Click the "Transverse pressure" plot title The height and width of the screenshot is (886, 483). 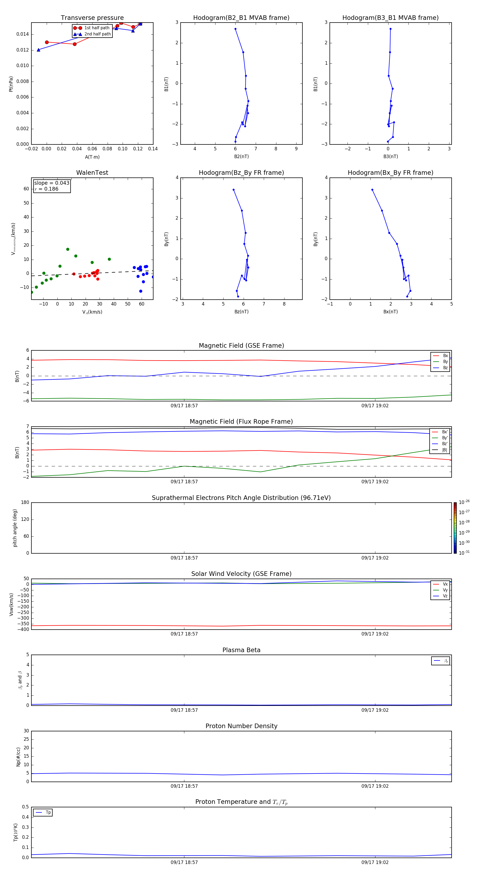click(x=92, y=17)
